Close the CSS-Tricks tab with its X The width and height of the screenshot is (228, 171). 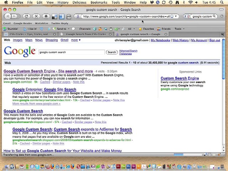55,34
